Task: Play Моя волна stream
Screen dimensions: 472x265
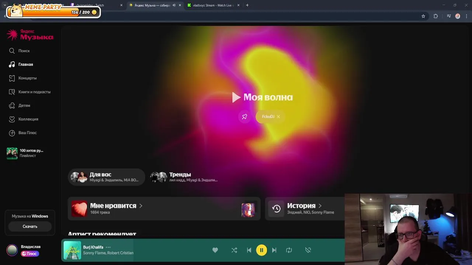Action: tap(262, 97)
